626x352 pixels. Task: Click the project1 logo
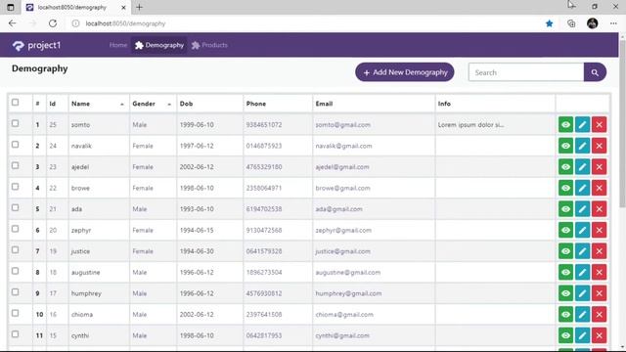click(x=36, y=46)
